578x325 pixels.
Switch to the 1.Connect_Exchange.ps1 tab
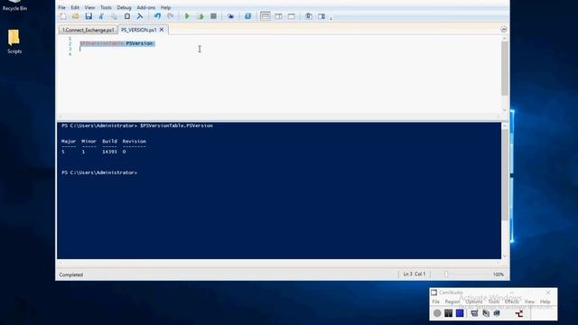[x=89, y=30]
